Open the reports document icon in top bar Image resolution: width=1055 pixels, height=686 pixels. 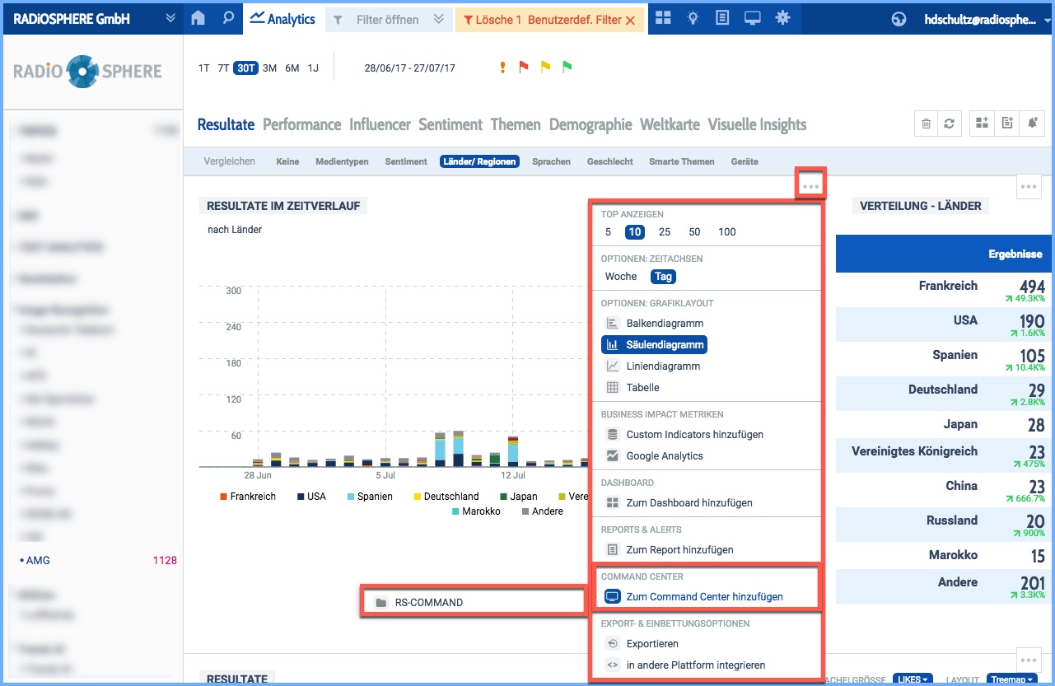coord(722,17)
